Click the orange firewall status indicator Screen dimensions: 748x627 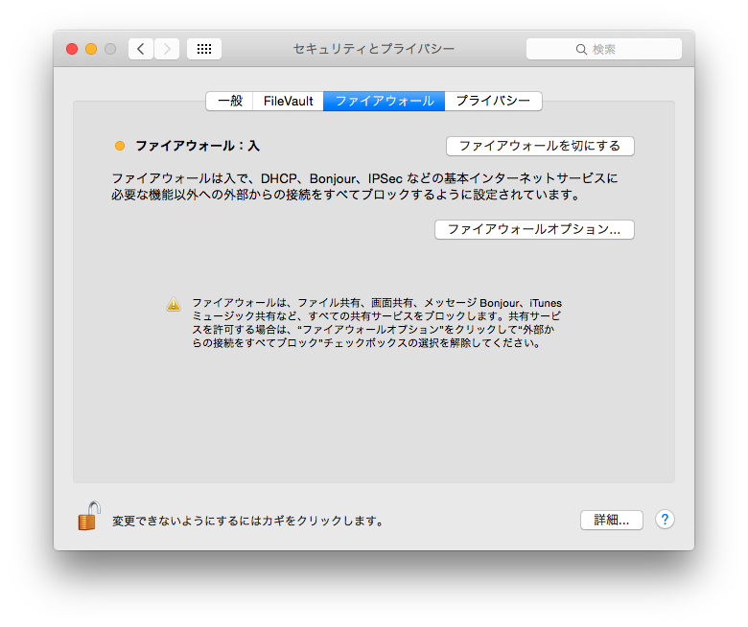pyautogui.click(x=120, y=146)
